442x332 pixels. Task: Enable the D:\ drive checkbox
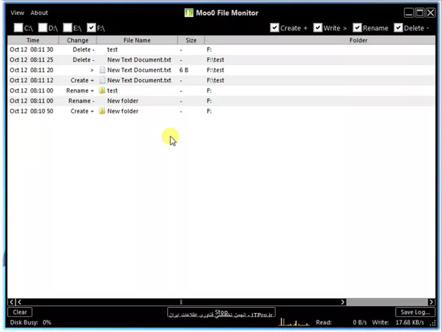pos(42,27)
